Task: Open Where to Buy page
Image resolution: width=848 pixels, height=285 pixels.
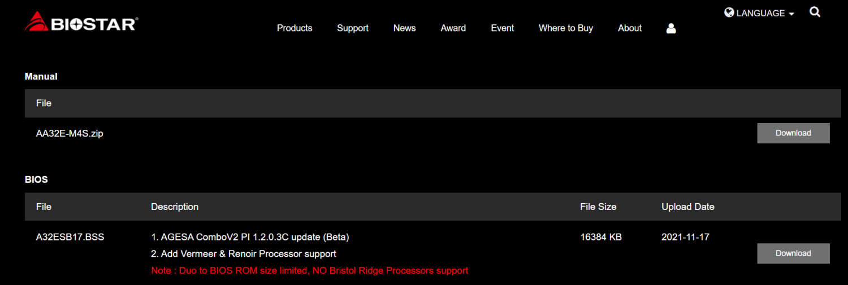Action: pyautogui.click(x=566, y=28)
